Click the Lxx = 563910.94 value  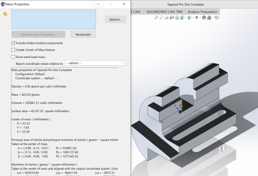pos(28,173)
